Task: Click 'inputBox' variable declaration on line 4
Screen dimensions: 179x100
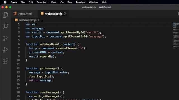Action: 39,36
